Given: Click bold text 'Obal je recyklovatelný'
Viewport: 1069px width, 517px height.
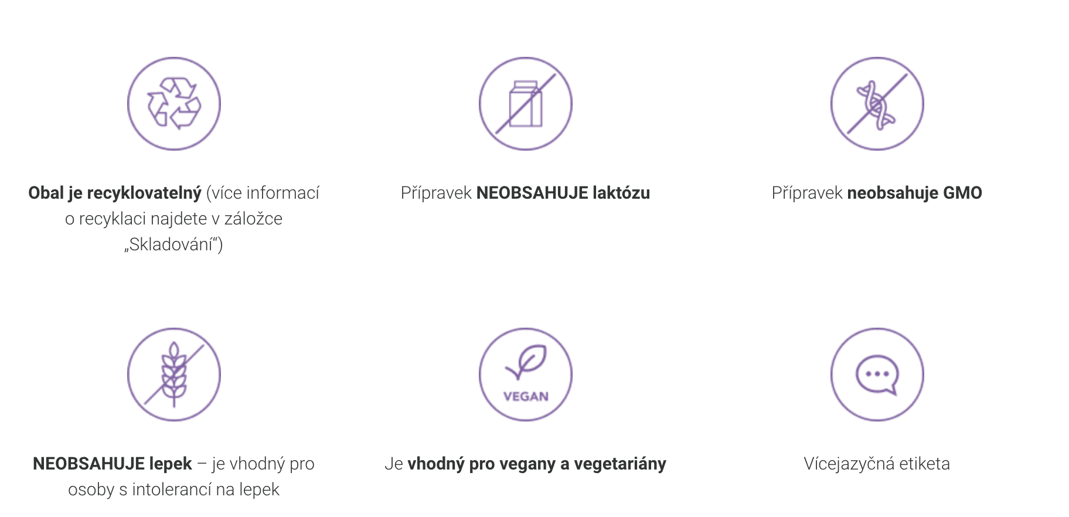Looking at the screenshot, I should [x=115, y=193].
